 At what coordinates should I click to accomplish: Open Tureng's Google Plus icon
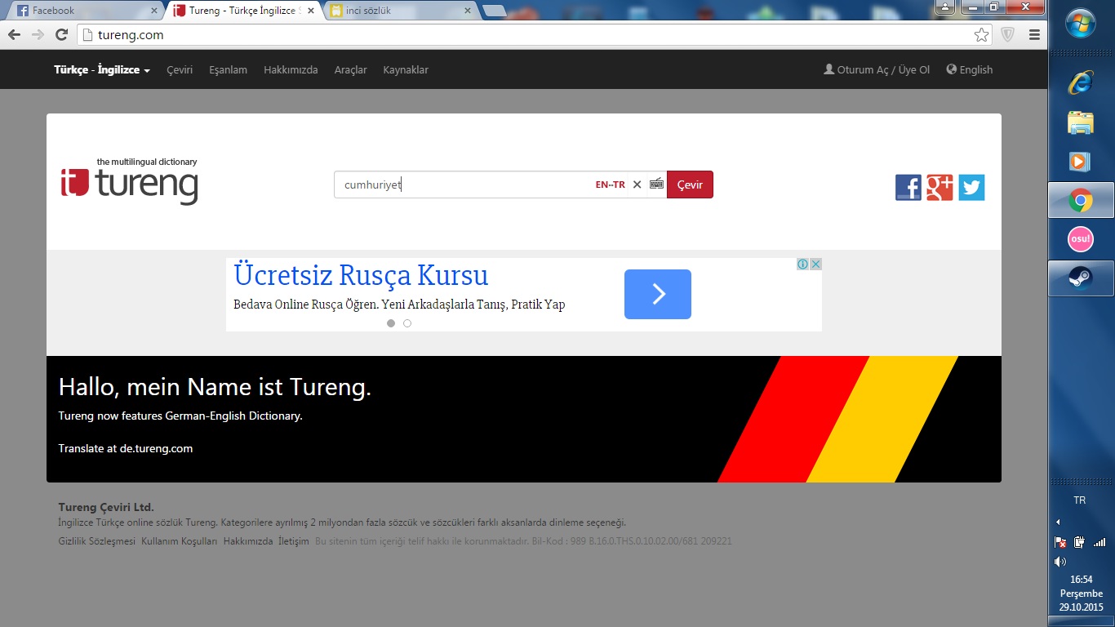coord(940,188)
